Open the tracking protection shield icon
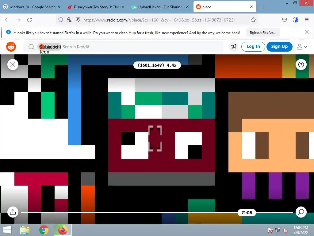 pos(61,20)
